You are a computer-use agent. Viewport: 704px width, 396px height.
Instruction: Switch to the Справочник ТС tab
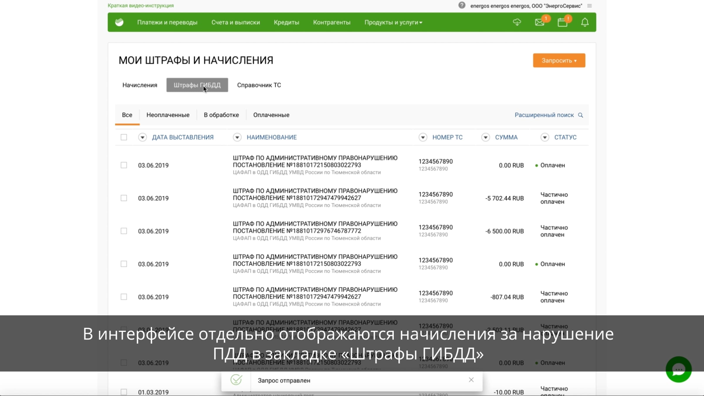[x=259, y=85]
